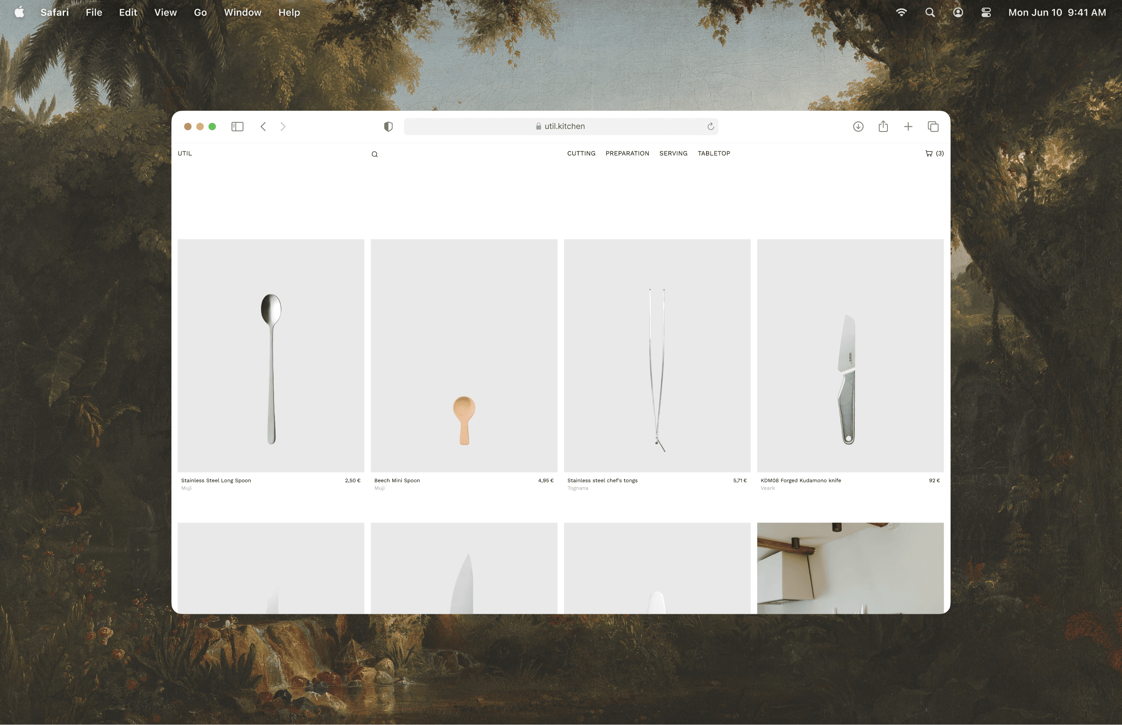1122x725 pixels.
Task: Show Safari downloads list
Action: point(858,127)
